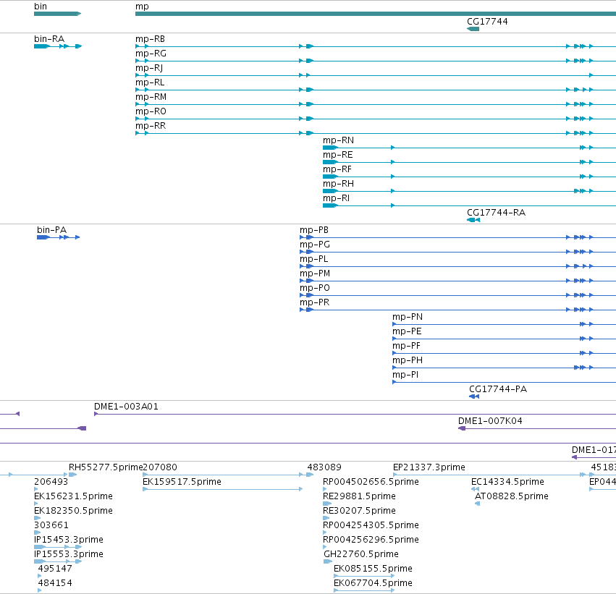
Task: Click clone DME1-003A01
Action: 126,407
